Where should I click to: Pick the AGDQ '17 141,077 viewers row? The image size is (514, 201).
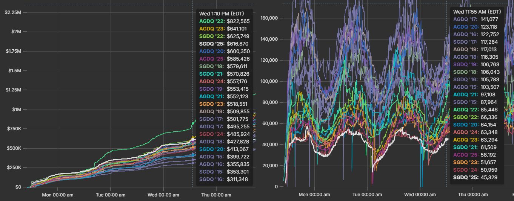point(476,19)
